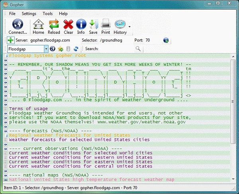Expand the History dropdown arrow
The image size is (239, 194).
coord(129,27)
